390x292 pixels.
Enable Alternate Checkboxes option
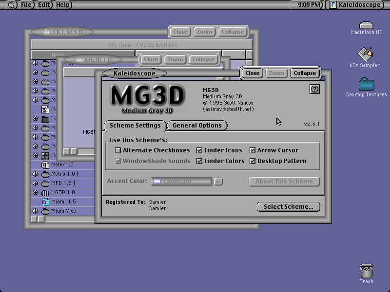tap(118, 150)
